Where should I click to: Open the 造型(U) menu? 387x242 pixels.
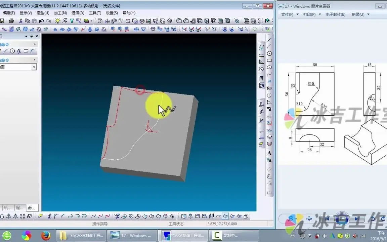[x=43, y=13]
